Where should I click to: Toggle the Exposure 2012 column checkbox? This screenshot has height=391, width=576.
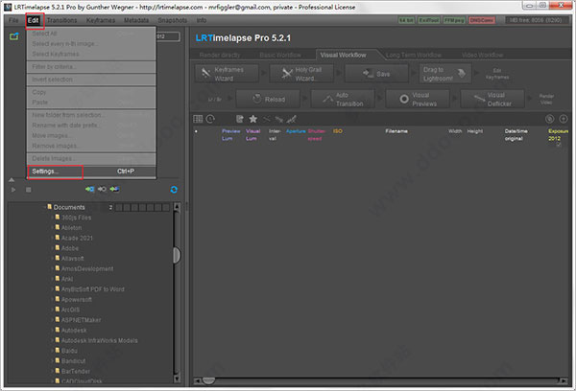[x=559, y=145]
